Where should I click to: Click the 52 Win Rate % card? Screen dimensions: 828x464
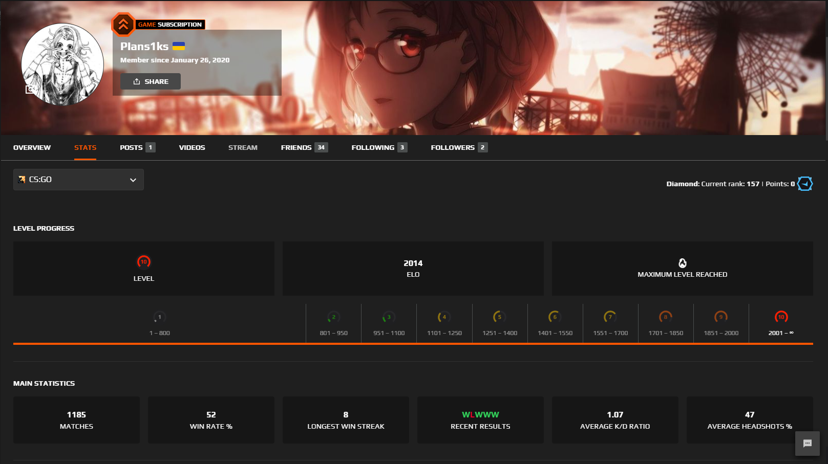coord(211,420)
